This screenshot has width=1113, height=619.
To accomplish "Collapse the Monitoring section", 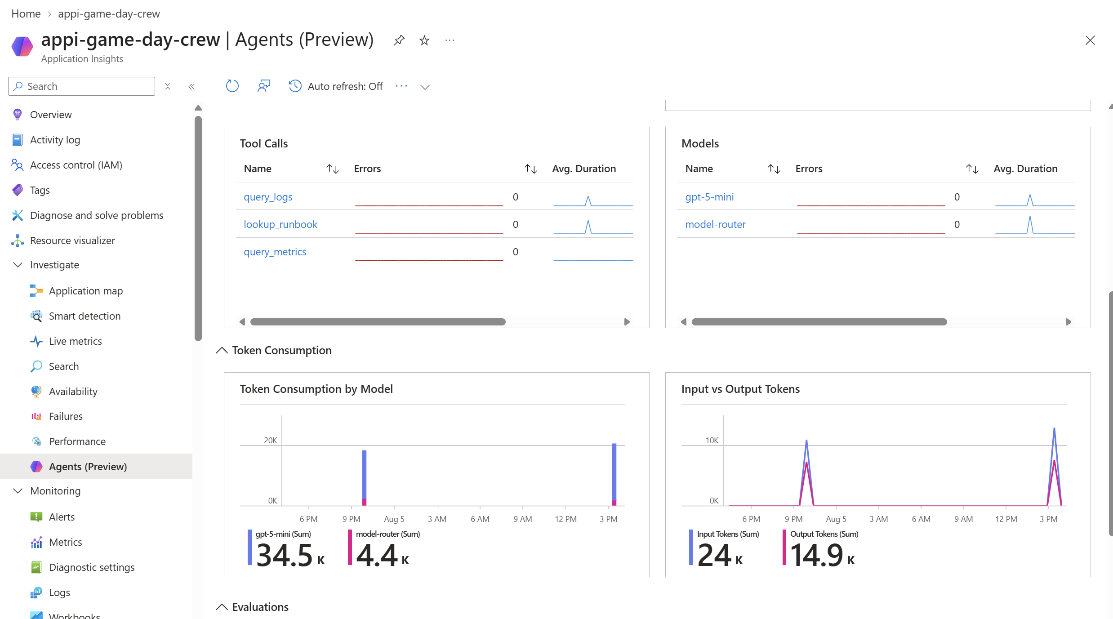I will coord(18,491).
